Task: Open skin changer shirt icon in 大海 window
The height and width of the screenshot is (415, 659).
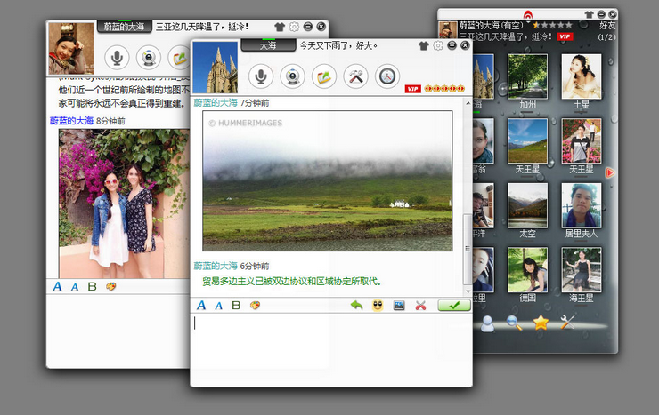Action: point(423,45)
